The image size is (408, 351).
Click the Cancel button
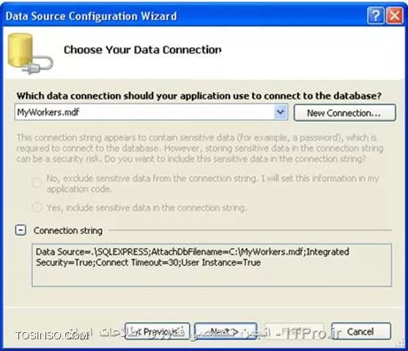(361, 331)
